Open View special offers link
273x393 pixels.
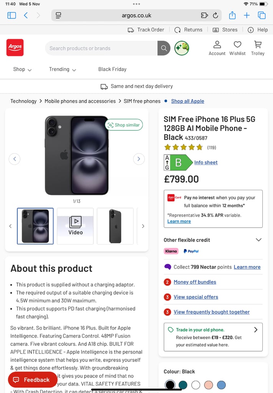[x=196, y=297]
